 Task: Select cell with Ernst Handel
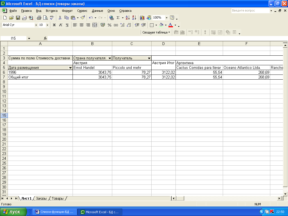[x=92, y=67]
